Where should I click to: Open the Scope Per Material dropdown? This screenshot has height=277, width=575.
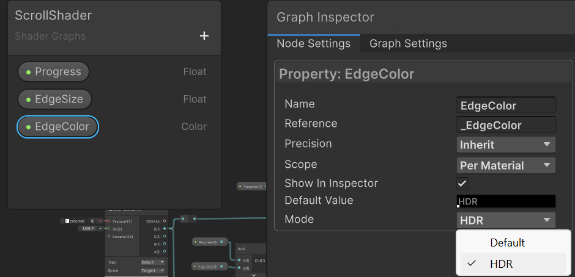click(506, 165)
